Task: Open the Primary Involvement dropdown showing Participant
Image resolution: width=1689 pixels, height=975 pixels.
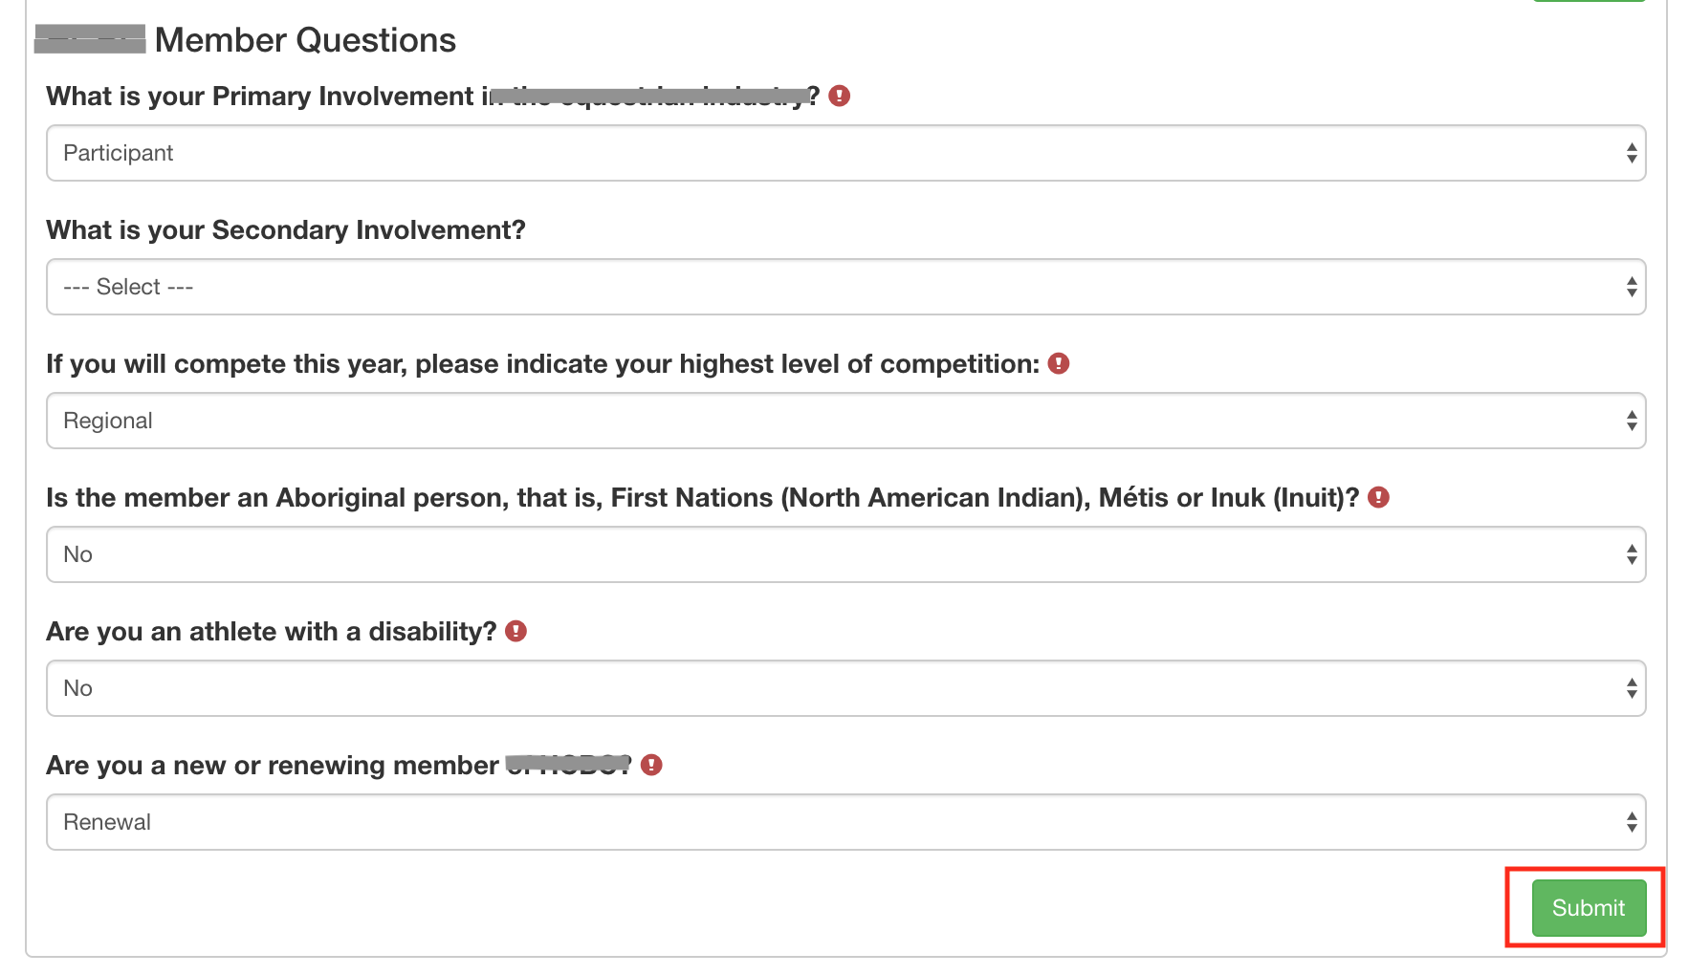Action: [845, 153]
